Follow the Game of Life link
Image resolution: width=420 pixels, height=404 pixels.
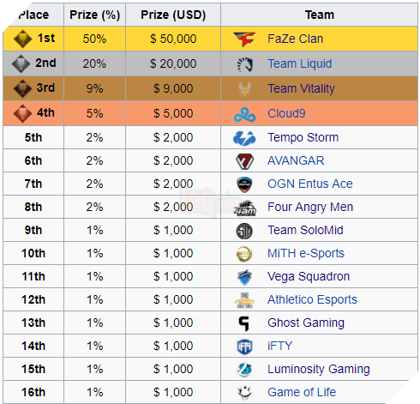pos(302,392)
